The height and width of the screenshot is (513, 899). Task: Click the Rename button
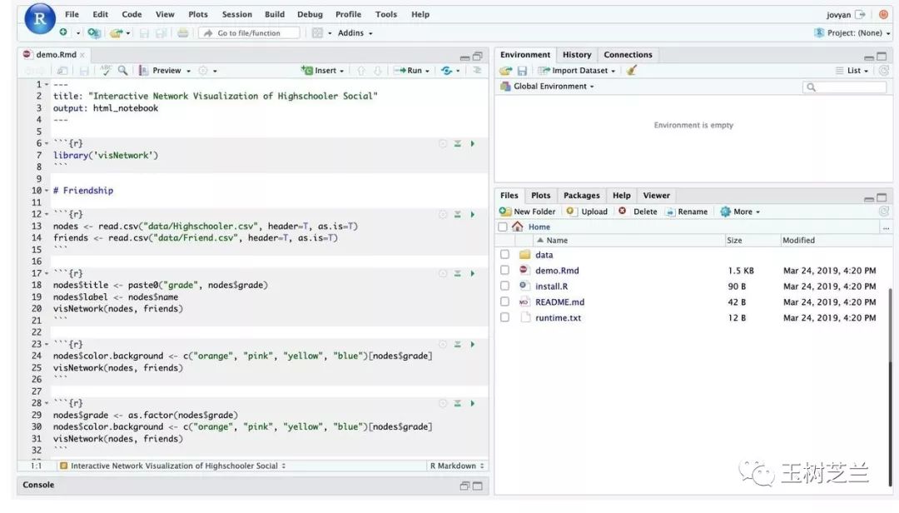point(687,212)
